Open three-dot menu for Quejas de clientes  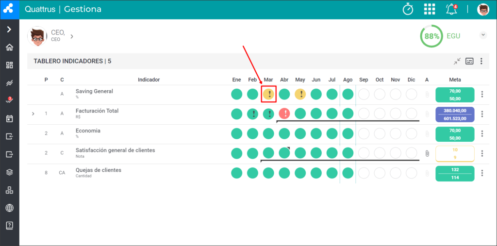click(x=482, y=173)
